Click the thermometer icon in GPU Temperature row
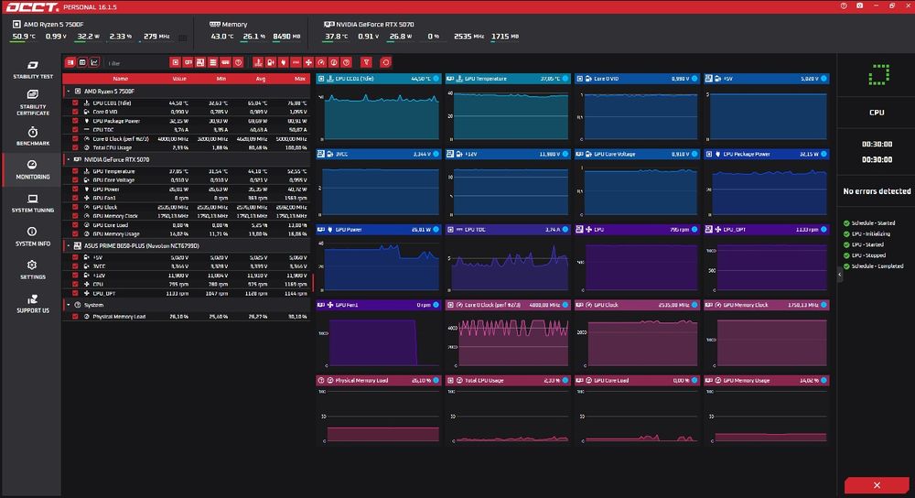Viewport: 915px width, 498px height. (86, 171)
